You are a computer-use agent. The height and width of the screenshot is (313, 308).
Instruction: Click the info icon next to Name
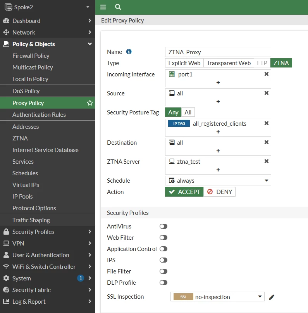(129, 52)
